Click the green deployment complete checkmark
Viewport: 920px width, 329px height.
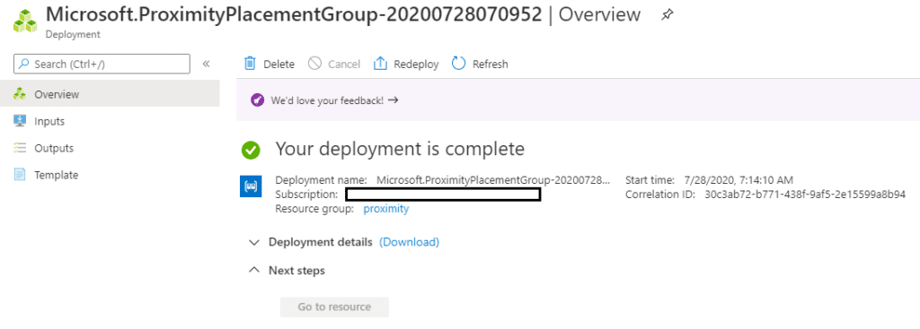click(252, 150)
